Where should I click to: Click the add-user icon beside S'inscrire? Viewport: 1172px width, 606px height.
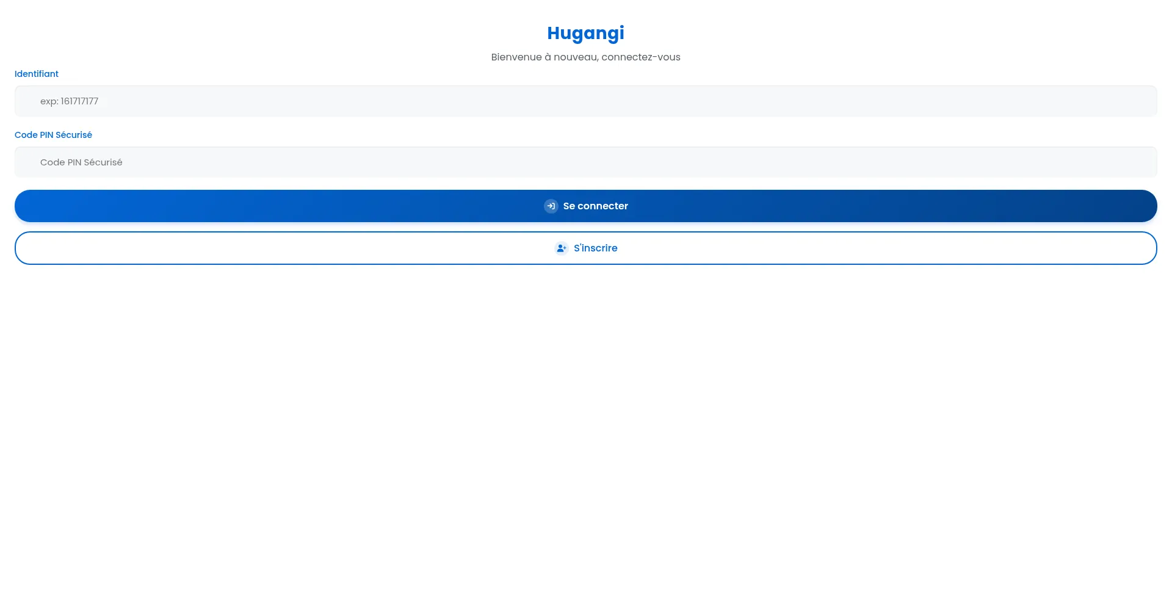(x=561, y=248)
